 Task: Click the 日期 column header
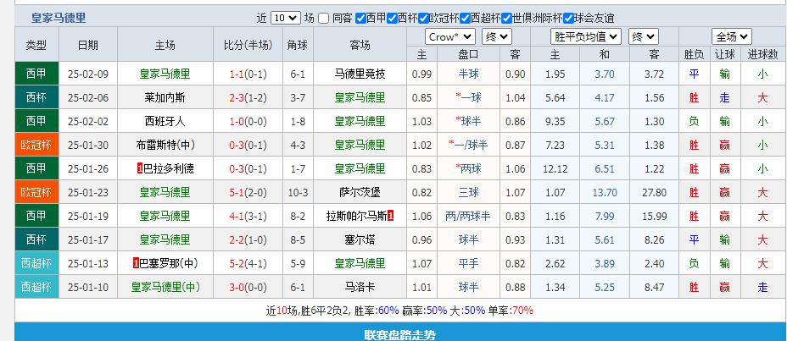click(88, 45)
